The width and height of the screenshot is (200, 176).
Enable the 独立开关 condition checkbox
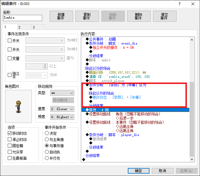[10, 75]
